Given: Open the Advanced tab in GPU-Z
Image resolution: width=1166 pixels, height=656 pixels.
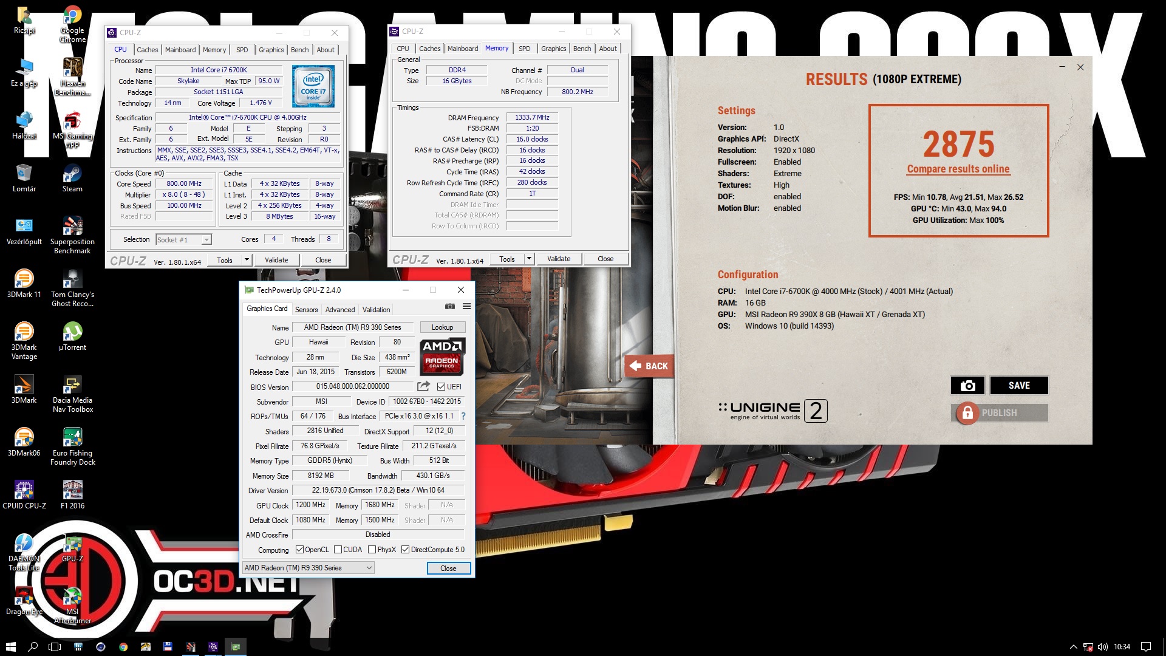Looking at the screenshot, I should pyautogui.click(x=340, y=310).
